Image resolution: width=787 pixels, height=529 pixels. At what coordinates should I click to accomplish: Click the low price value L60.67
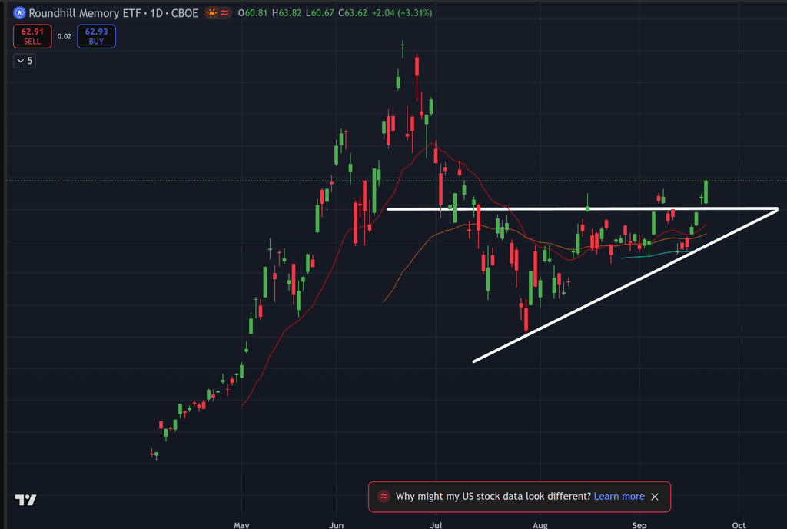[x=320, y=12]
